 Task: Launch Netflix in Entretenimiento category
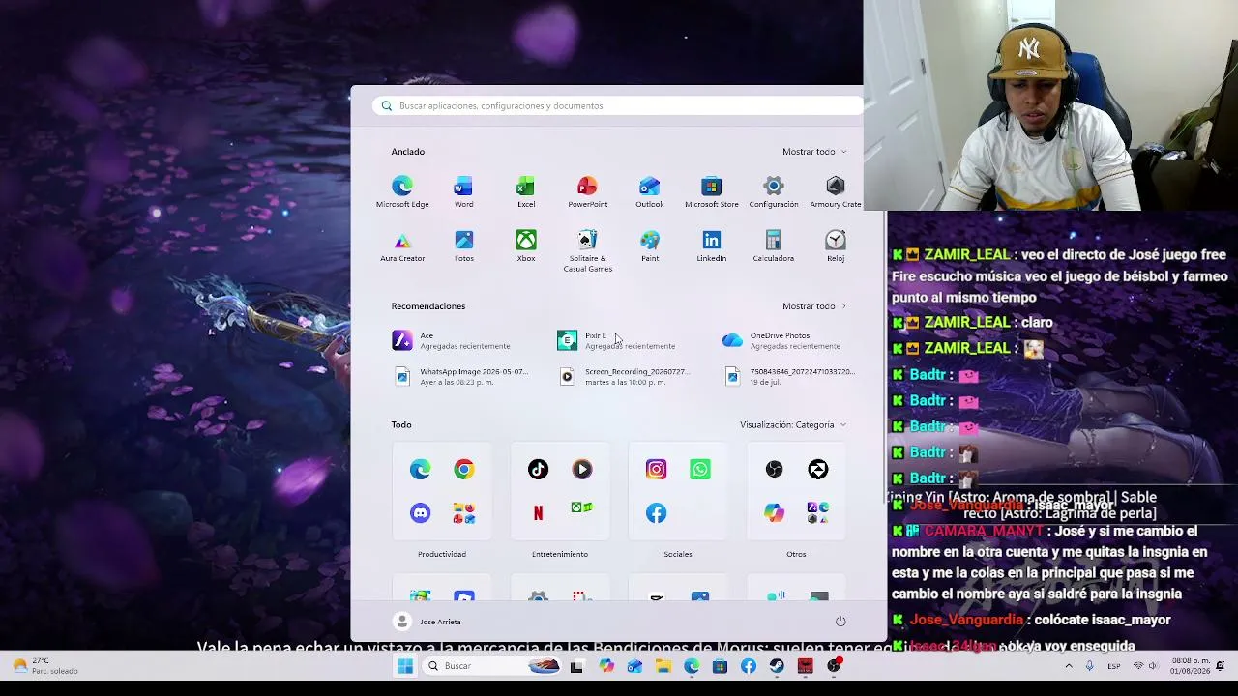pos(538,513)
